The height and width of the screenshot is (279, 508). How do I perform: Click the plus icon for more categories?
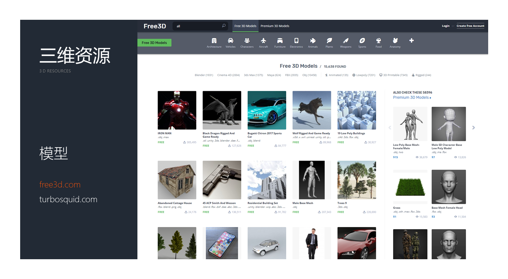[412, 41]
